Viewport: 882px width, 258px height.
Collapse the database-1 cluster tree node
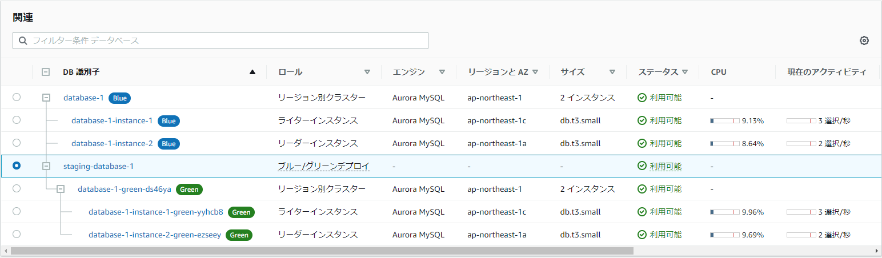[x=46, y=98]
